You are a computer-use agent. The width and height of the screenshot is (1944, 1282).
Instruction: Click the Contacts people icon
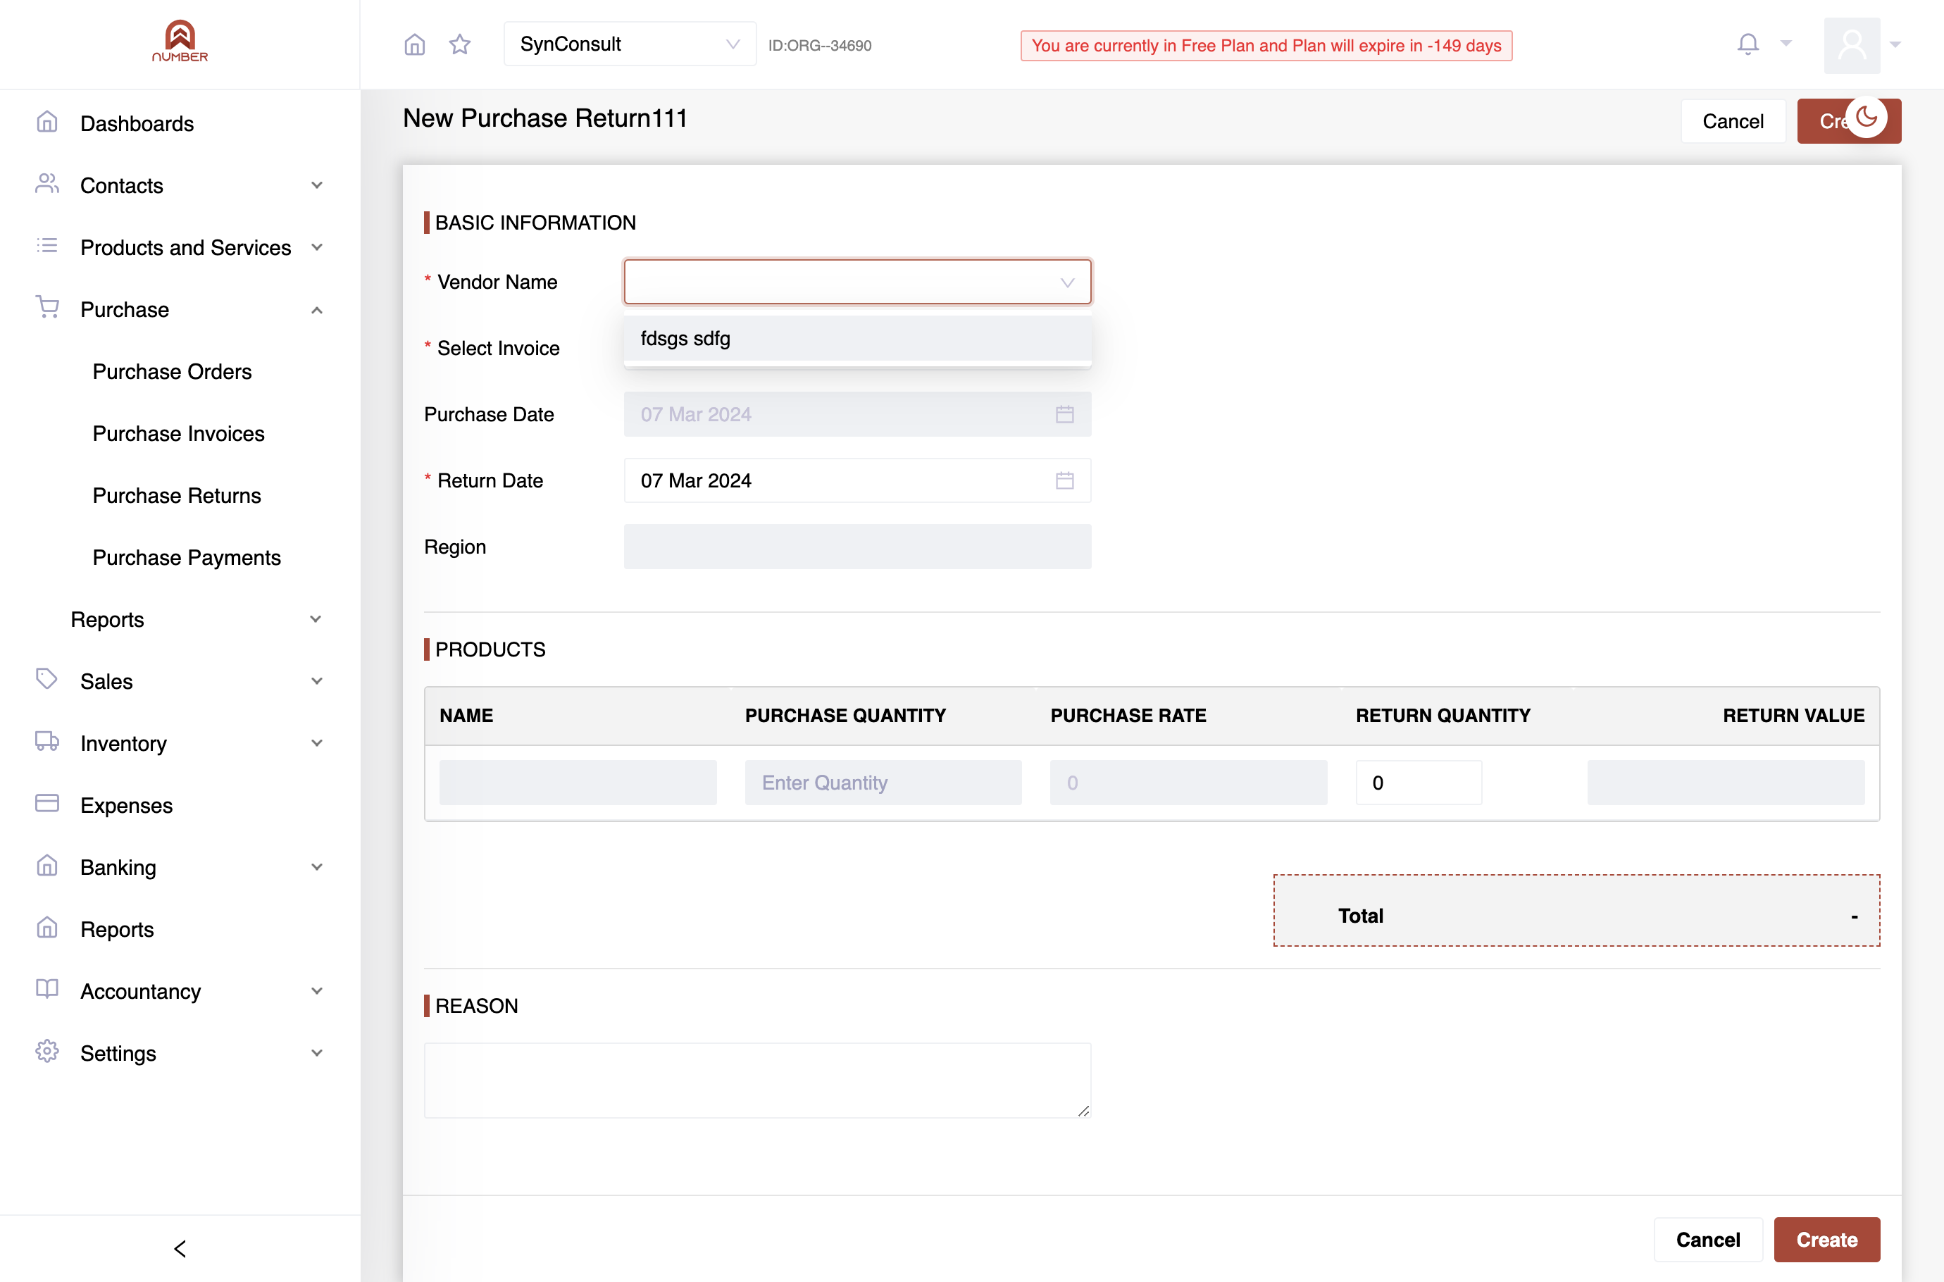coord(47,184)
